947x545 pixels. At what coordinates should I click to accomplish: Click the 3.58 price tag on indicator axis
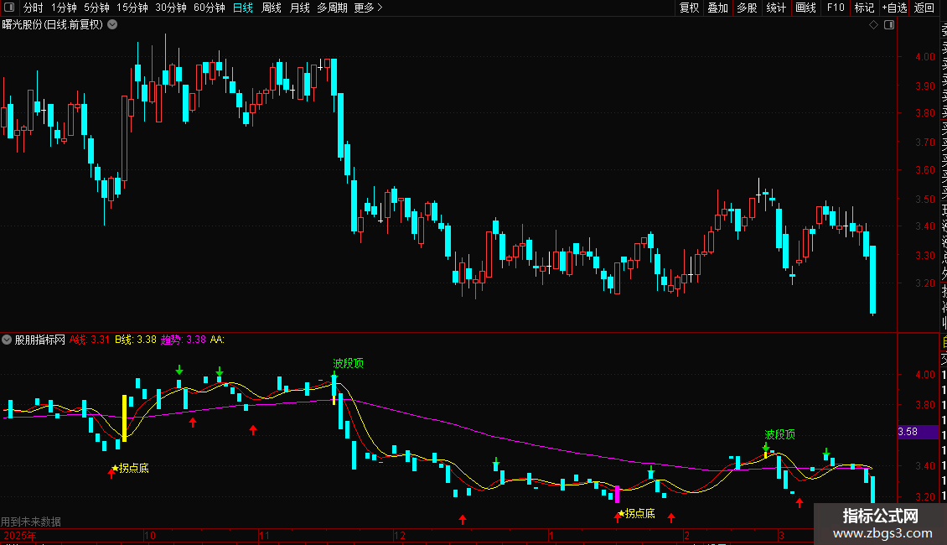pyautogui.click(x=916, y=432)
